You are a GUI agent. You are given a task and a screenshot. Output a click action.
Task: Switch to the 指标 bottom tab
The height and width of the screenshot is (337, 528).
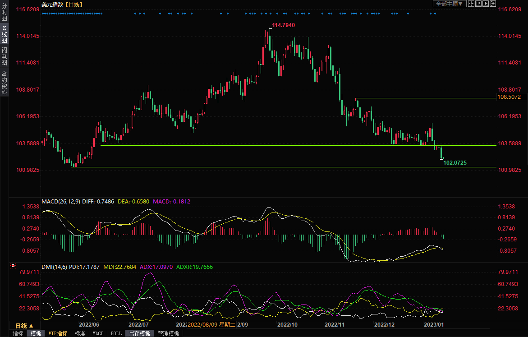(18, 333)
